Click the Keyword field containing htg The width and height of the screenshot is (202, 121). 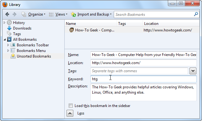(144, 79)
